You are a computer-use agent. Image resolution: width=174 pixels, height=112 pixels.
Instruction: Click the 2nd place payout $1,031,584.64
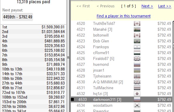tap(53, 32)
